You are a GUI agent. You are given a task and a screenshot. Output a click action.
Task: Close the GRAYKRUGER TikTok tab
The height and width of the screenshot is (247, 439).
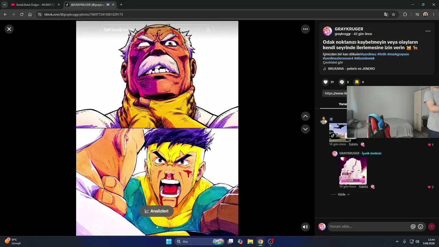(113, 5)
